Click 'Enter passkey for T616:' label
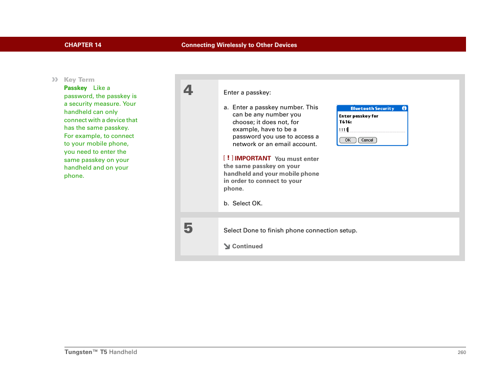The image size is (488, 377). (359, 119)
